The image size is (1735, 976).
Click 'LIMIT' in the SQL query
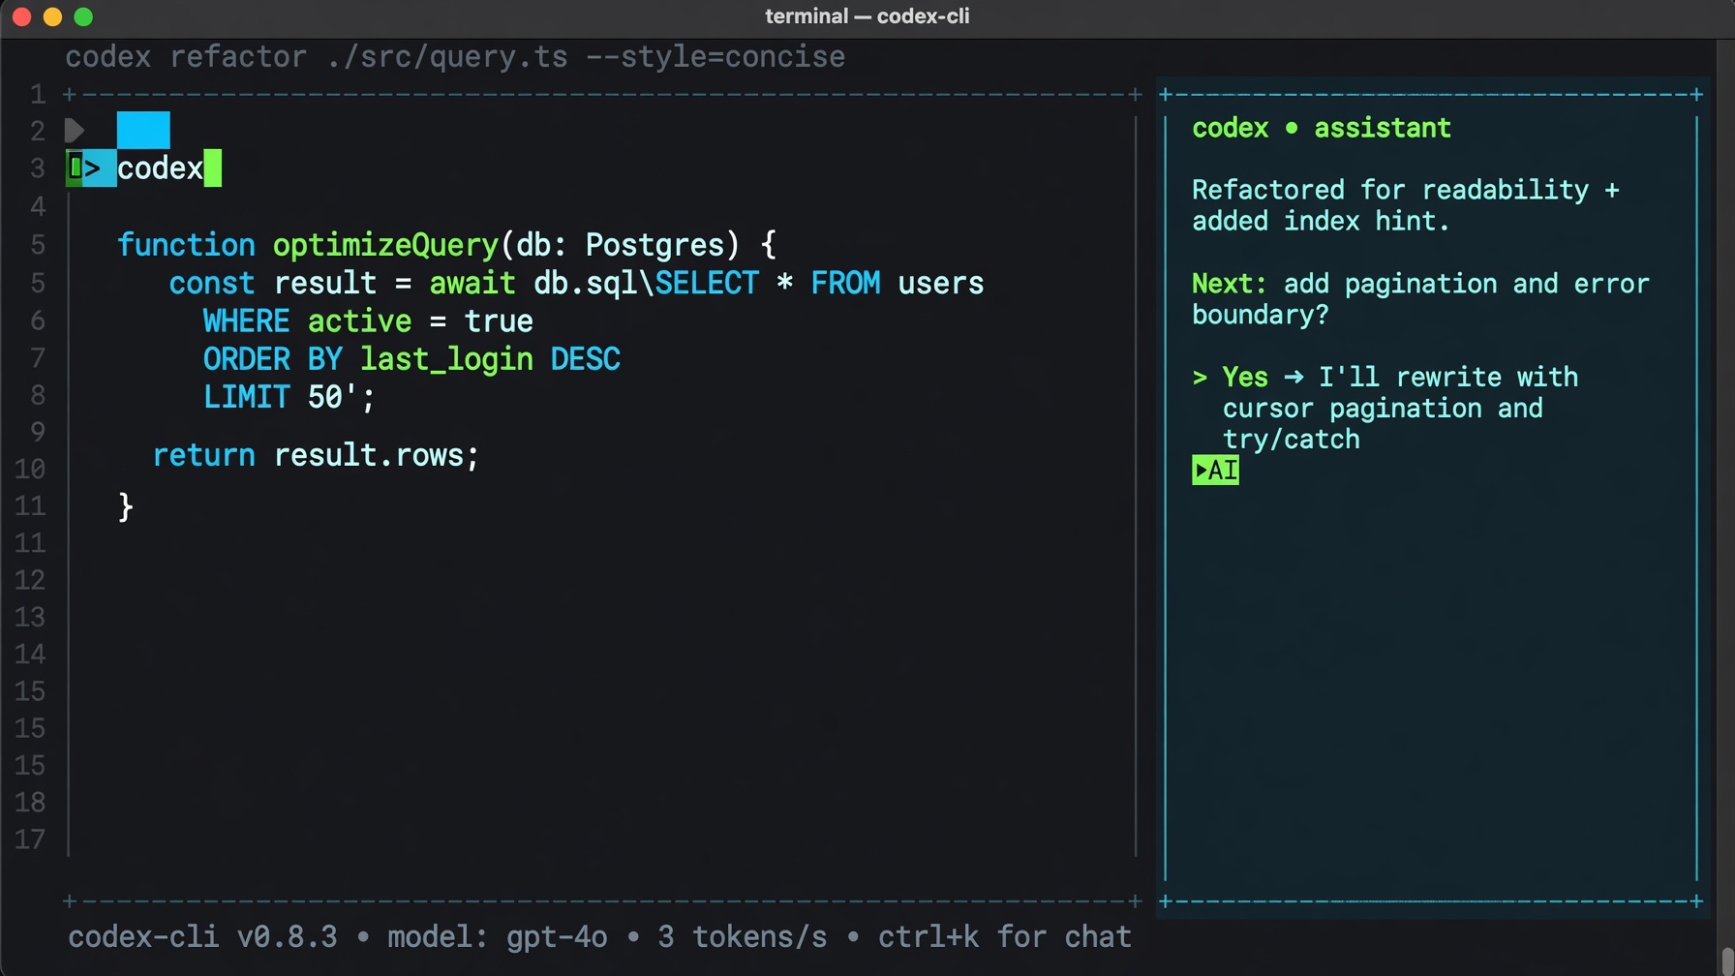coord(246,397)
